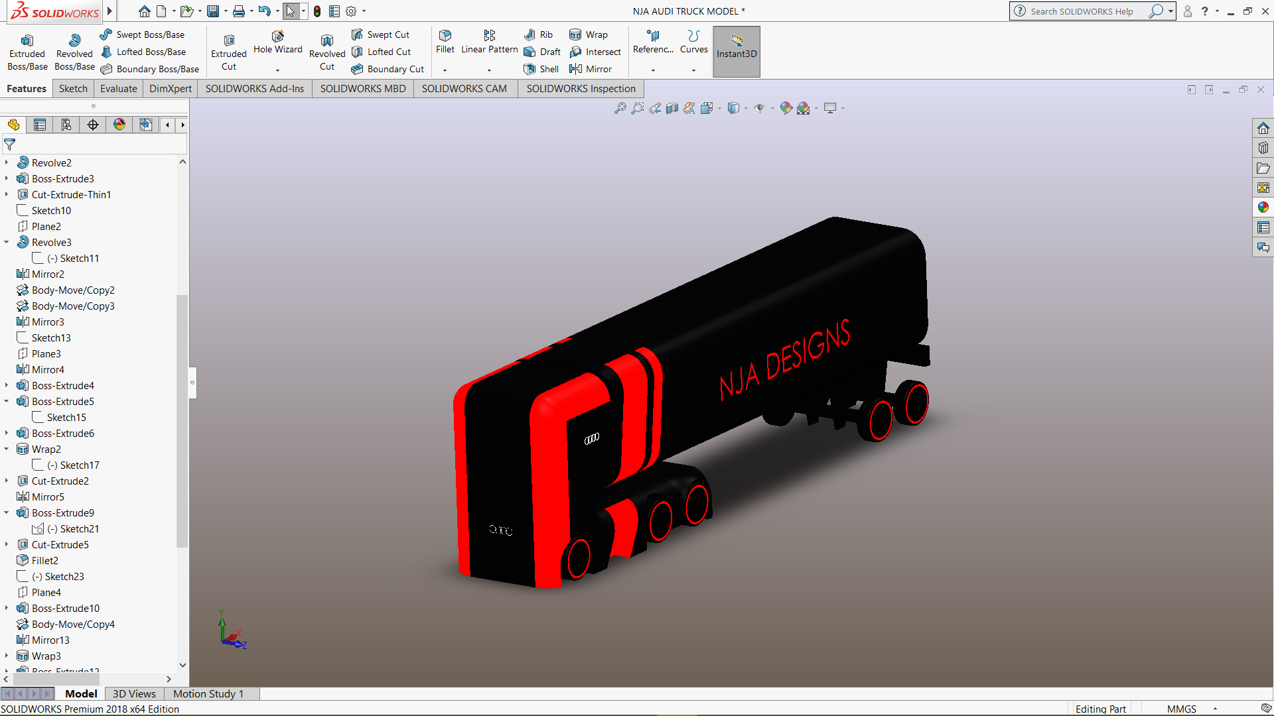Viewport: 1274px width, 716px height.
Task: Open the DimXpertManager panel tab
Action: coord(93,125)
